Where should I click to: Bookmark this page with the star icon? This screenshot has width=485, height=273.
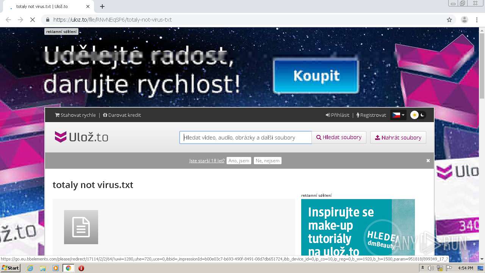coord(449,20)
